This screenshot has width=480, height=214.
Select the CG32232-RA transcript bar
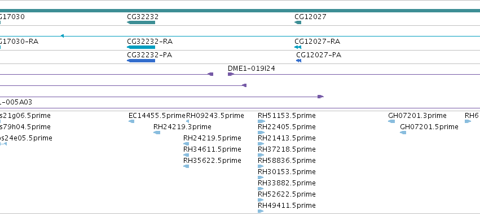click(141, 47)
